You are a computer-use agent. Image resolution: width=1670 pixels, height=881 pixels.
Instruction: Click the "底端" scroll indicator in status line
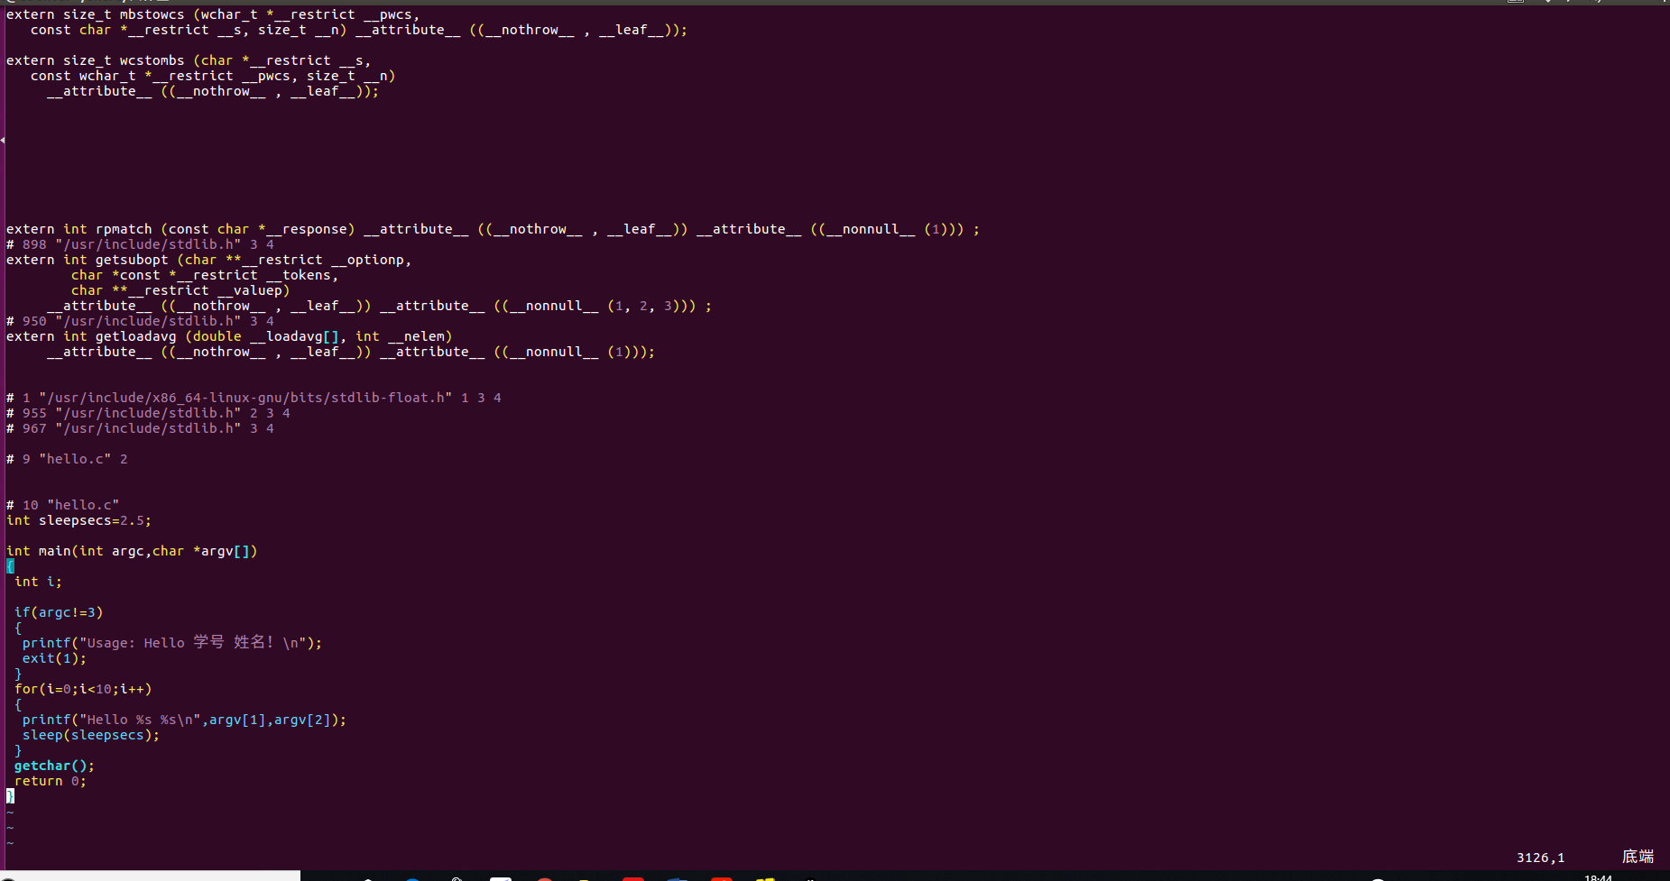coord(1638,857)
